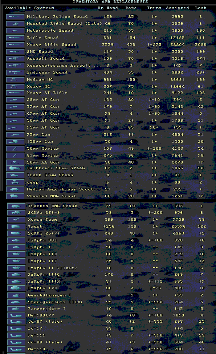Click the PzKpfw 38t tank icon

pos(16,240)
